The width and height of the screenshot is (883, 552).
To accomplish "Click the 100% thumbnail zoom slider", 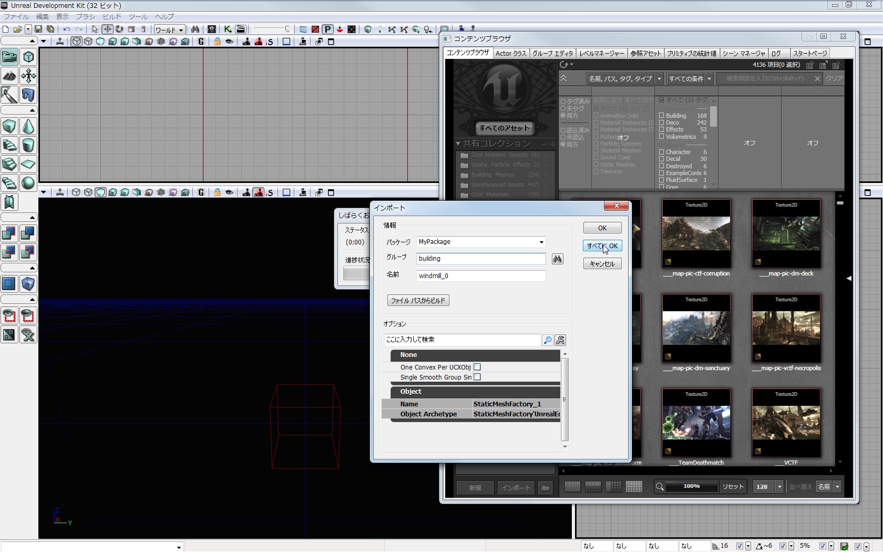I will 691,486.
